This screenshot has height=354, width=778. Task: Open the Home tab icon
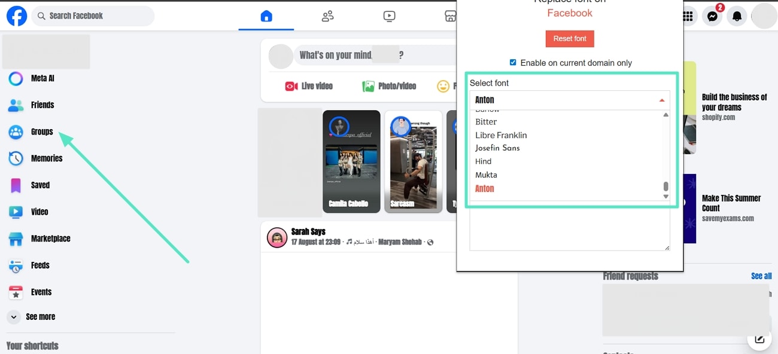[x=266, y=16]
